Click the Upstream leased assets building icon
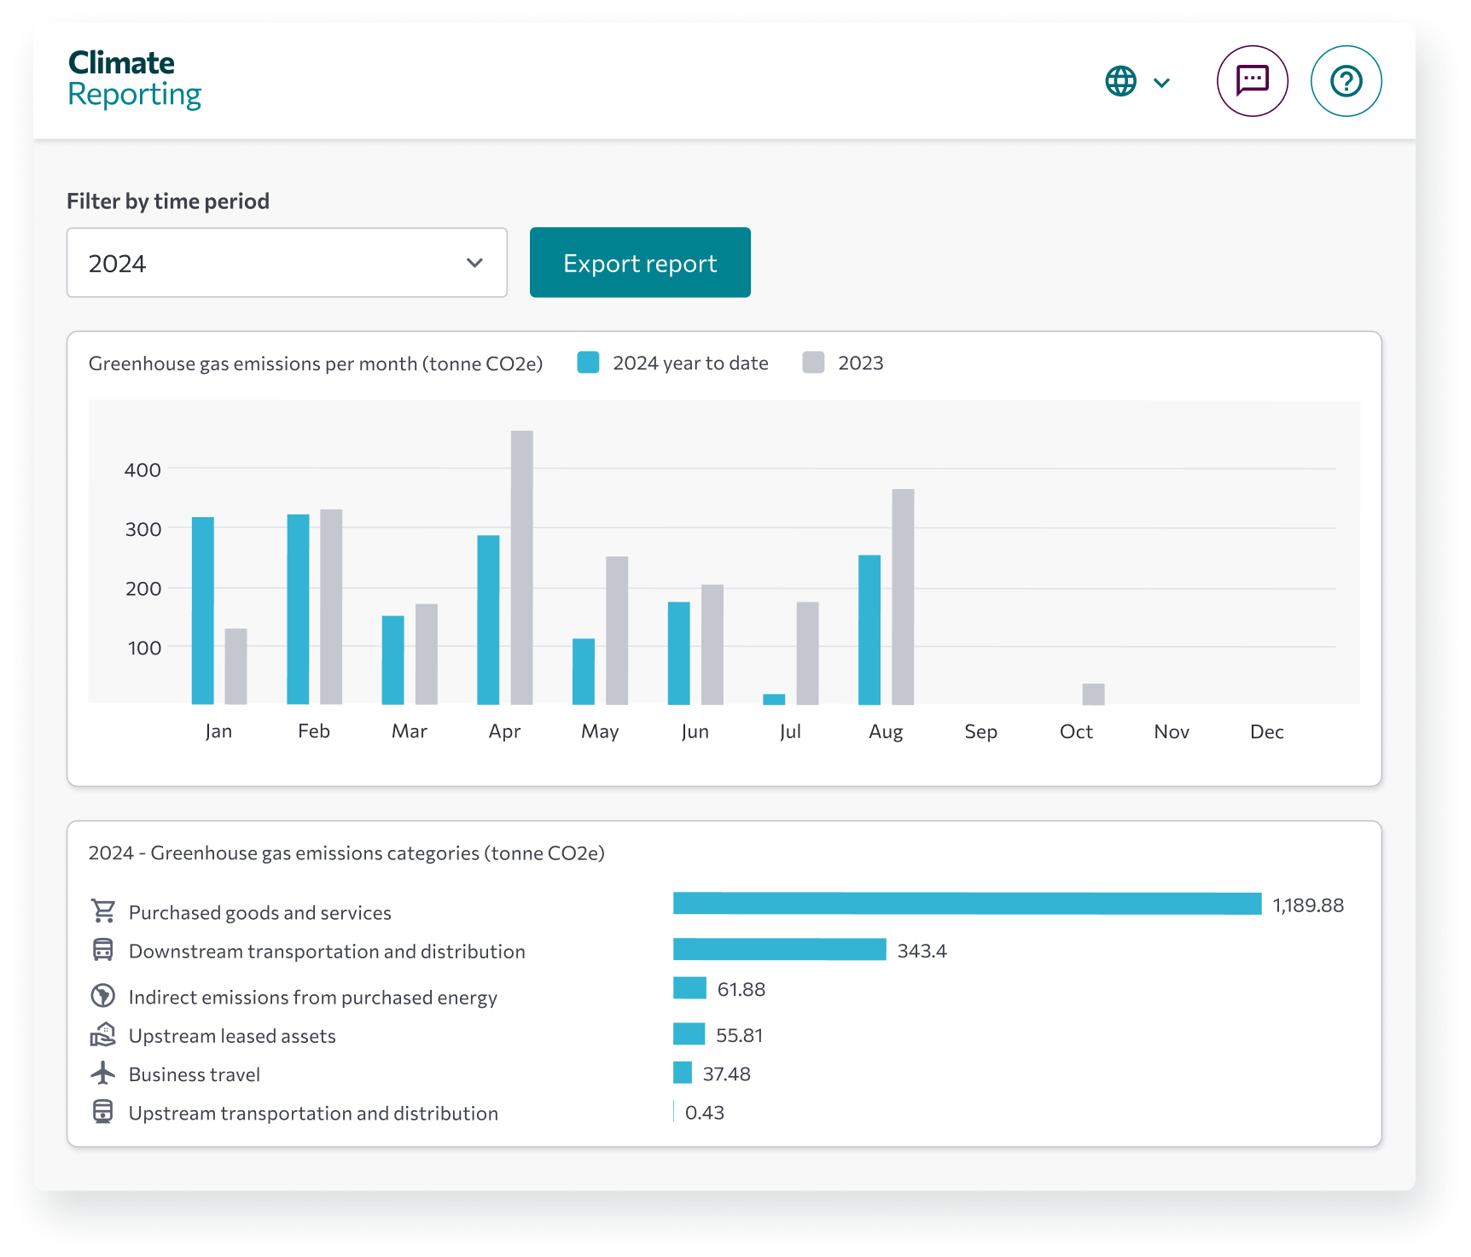The image size is (1471, 1257). click(103, 1035)
